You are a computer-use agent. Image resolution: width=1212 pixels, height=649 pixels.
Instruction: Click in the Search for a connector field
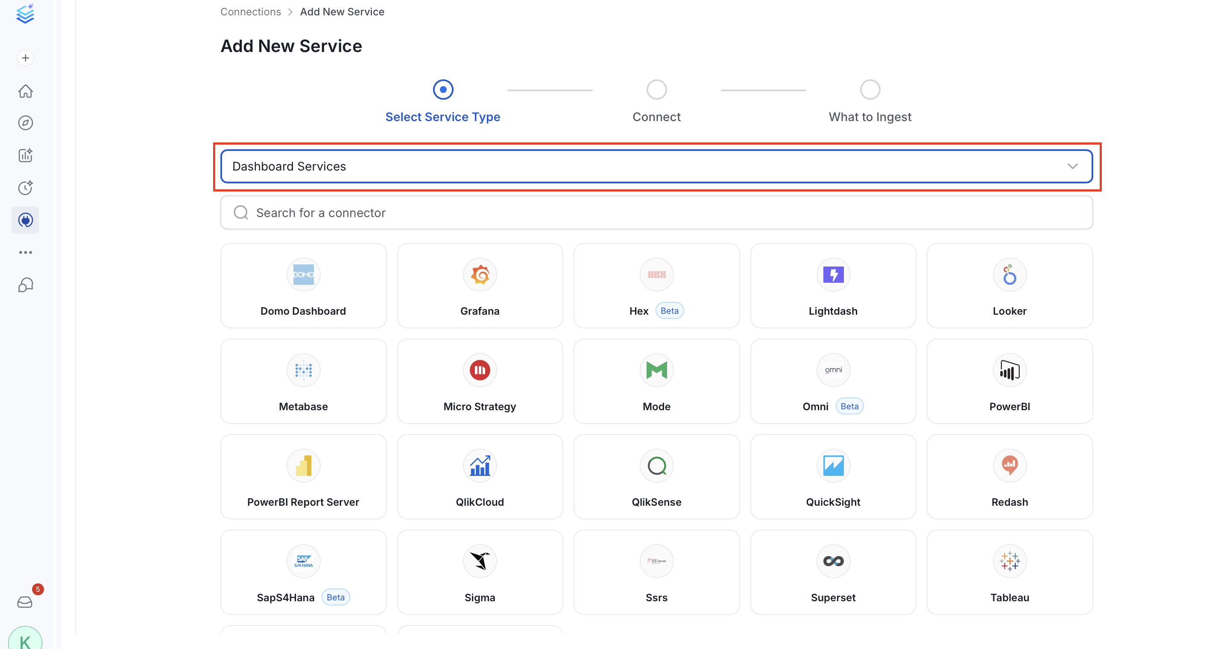coord(656,212)
